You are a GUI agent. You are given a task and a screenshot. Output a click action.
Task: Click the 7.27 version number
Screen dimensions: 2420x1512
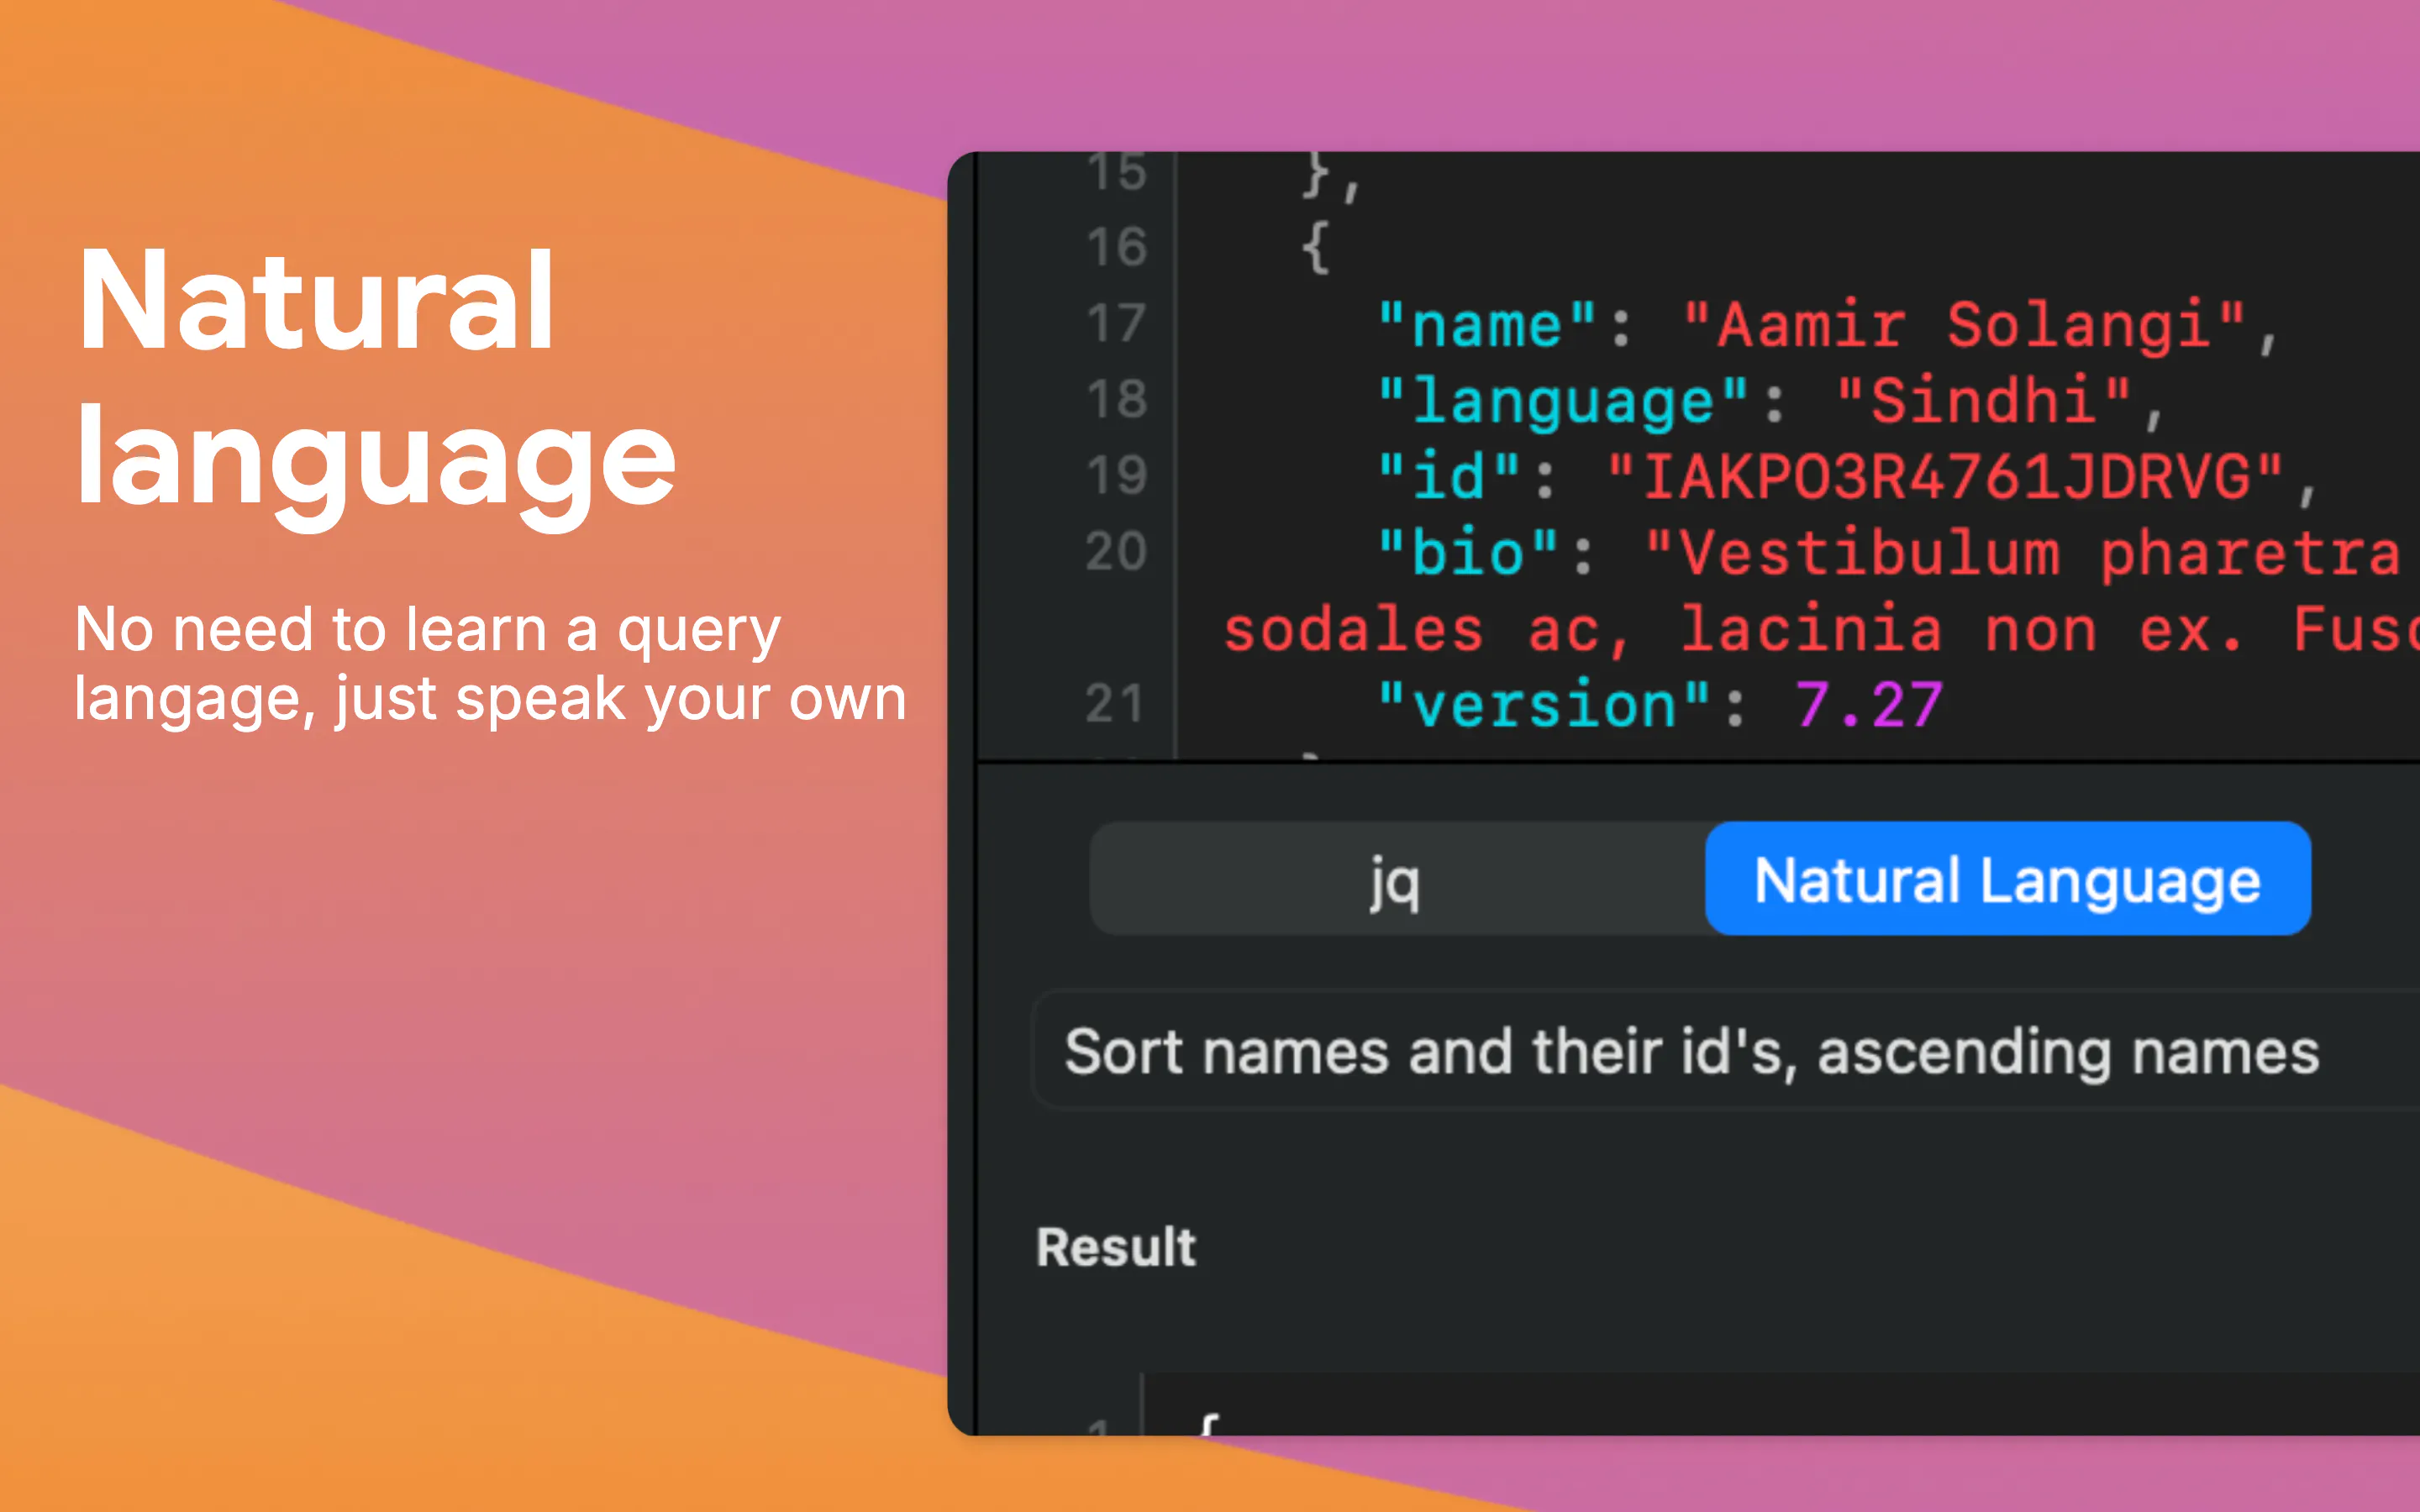point(1869,705)
